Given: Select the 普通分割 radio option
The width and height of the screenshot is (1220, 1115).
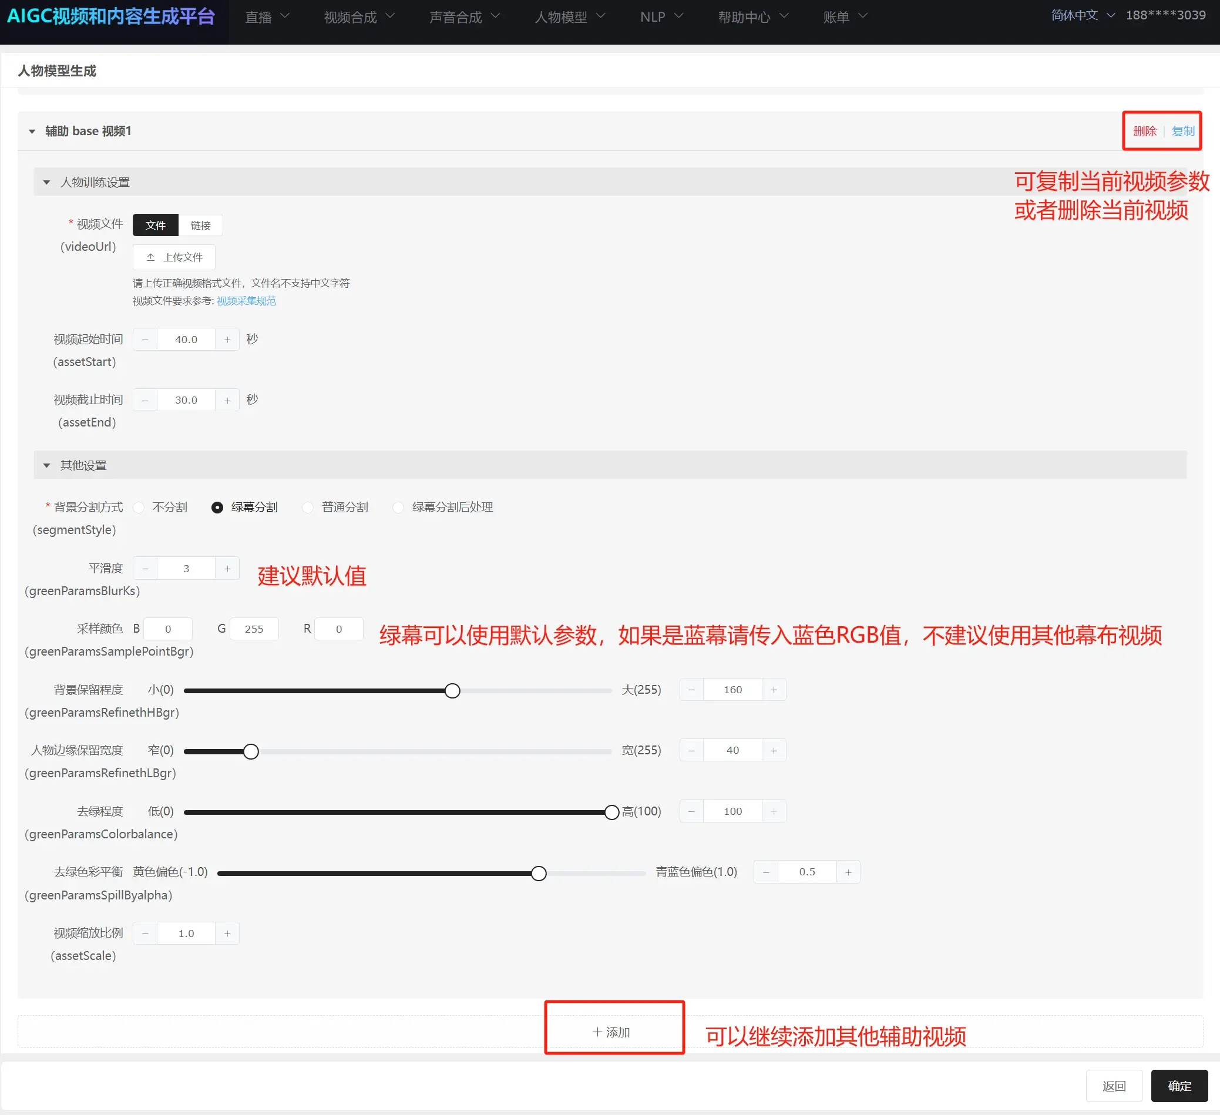Looking at the screenshot, I should [308, 507].
